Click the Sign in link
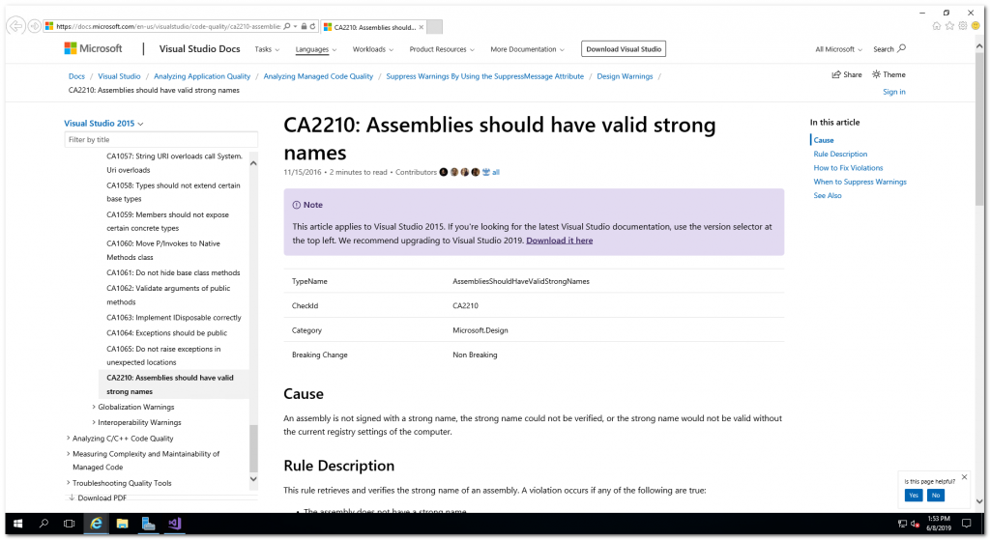This screenshot has height=540, width=990. tap(894, 92)
